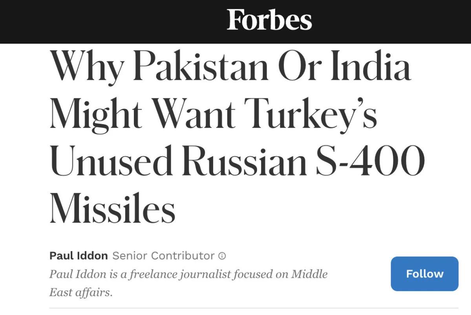Click the author bio's first line
Viewport: 471px width, 315px height.
[188, 275]
